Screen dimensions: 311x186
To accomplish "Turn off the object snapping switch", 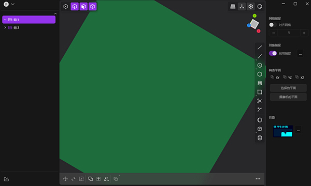I will [x=273, y=53].
